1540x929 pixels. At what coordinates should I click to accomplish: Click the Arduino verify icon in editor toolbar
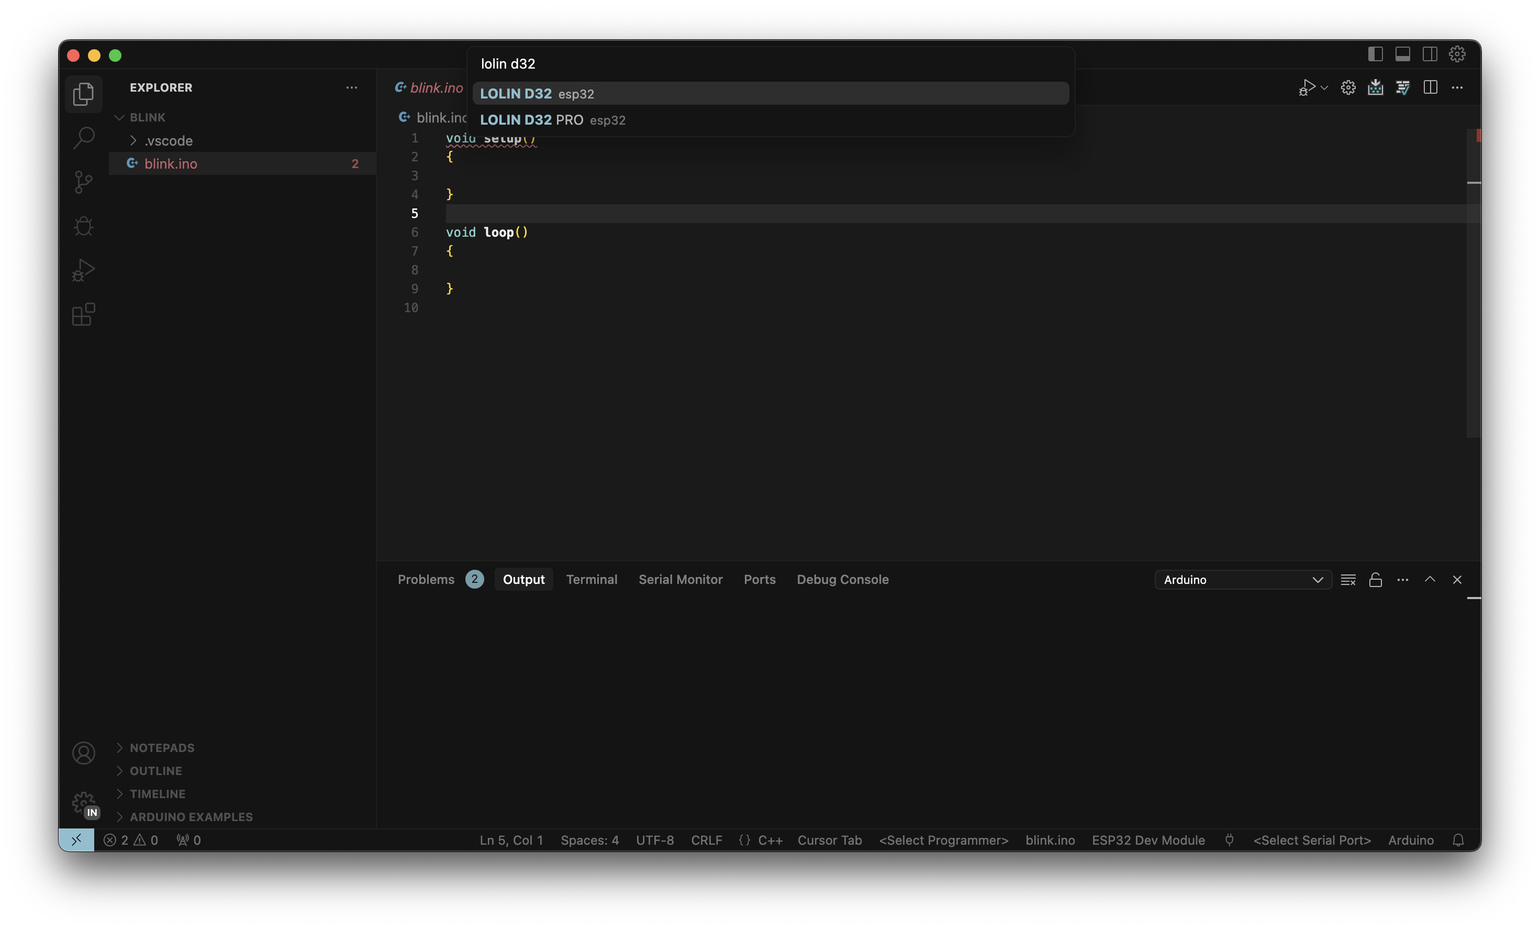(1402, 87)
